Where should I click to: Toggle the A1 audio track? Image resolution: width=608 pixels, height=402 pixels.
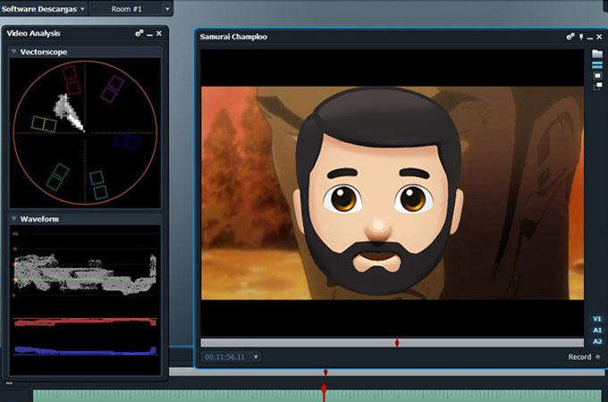[x=597, y=331]
